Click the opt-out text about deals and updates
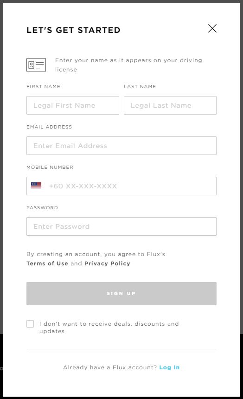Image resolution: width=243 pixels, height=399 pixels. click(109, 328)
